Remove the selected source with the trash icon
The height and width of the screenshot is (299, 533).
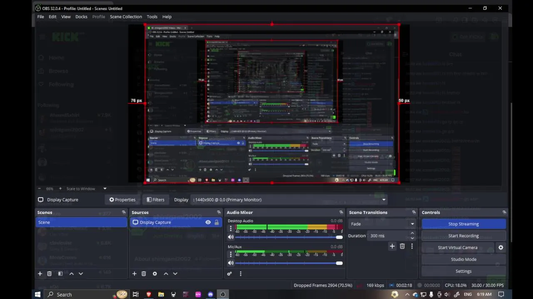click(144, 274)
